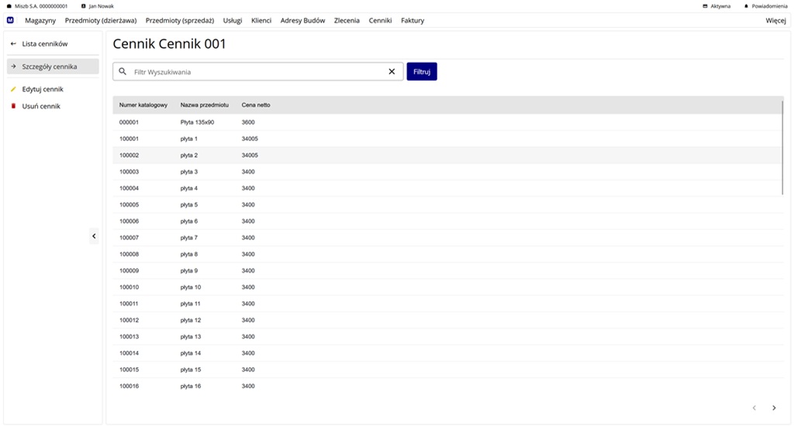The image size is (794, 426).
Task: Expand the Więcej menu
Action: [775, 21]
